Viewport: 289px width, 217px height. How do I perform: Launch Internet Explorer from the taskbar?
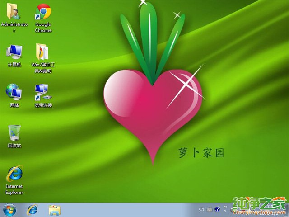pos(33,210)
